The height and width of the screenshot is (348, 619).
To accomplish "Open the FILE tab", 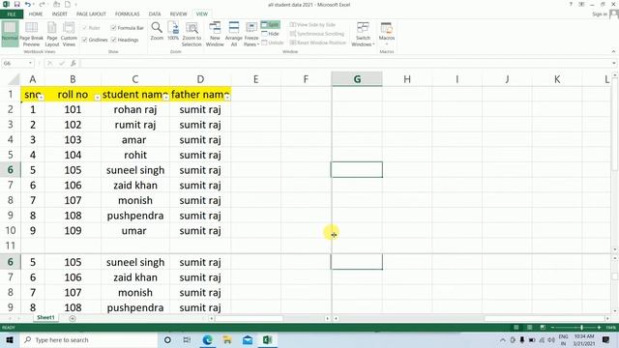I will click(12, 14).
